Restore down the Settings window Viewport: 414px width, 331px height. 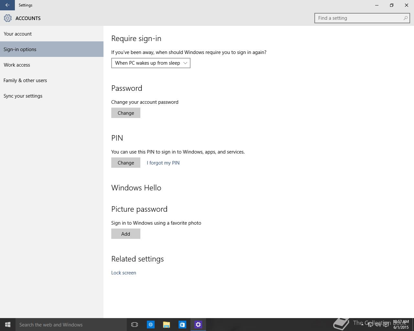(392, 5)
